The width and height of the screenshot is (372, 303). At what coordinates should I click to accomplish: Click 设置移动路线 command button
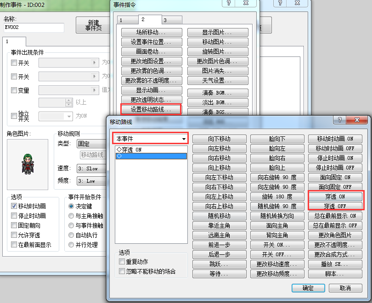point(152,109)
